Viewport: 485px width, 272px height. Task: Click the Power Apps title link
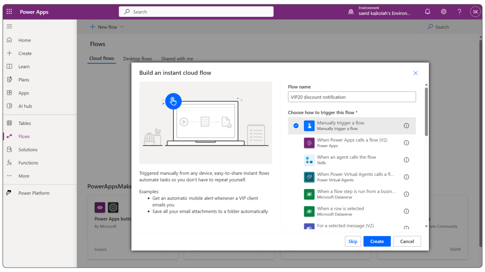click(x=34, y=12)
